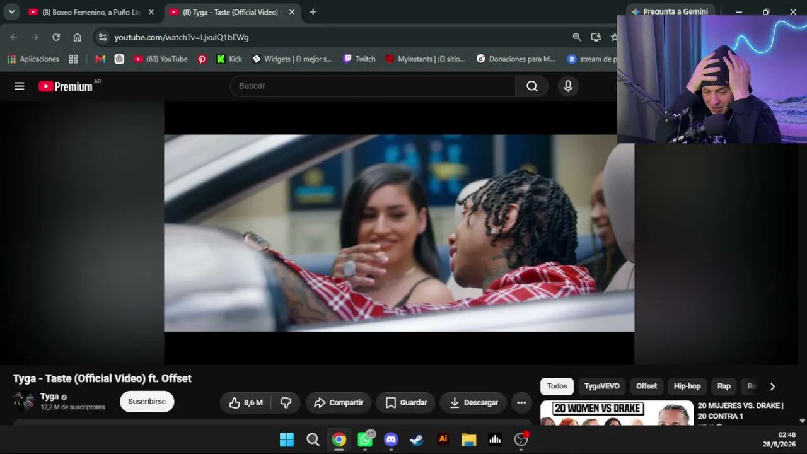Open the audio bars app in taskbar
The width and height of the screenshot is (807, 454).
(x=495, y=439)
